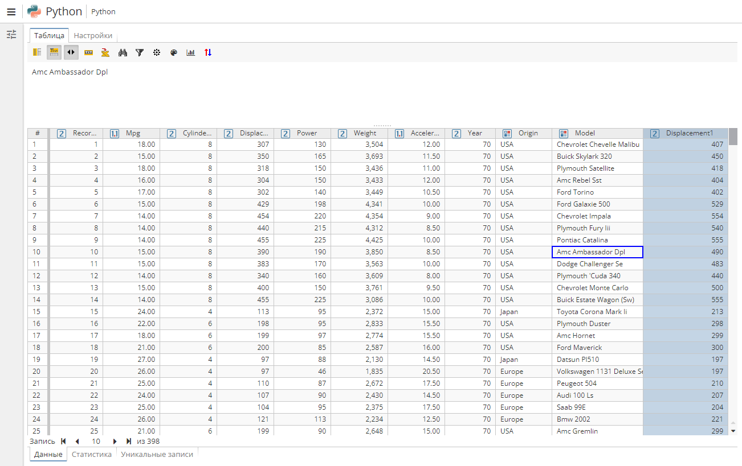This screenshot has height=466, width=742.
Task: Open the Уникальные записи tab
Action: pyautogui.click(x=157, y=454)
